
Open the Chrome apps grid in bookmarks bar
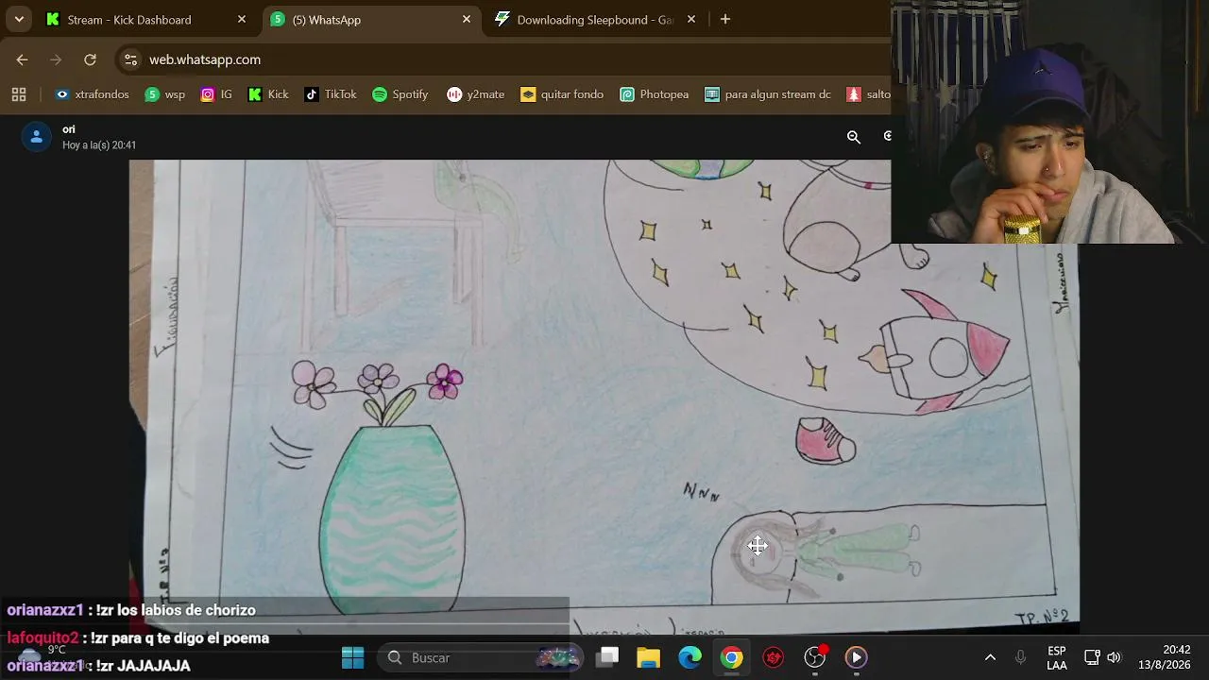(19, 94)
